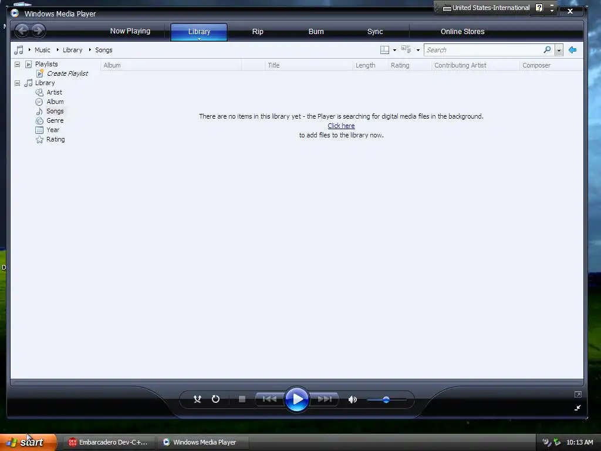Image resolution: width=601 pixels, height=451 pixels.
Task: Select the Library tree item
Action: click(x=45, y=83)
